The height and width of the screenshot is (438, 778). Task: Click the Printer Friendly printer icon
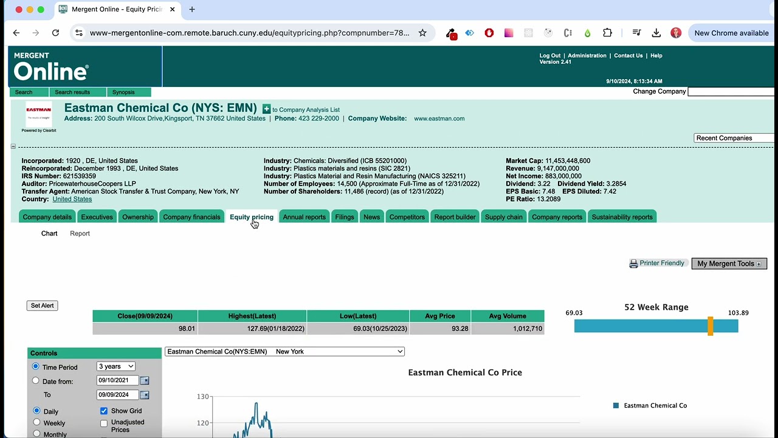633,263
